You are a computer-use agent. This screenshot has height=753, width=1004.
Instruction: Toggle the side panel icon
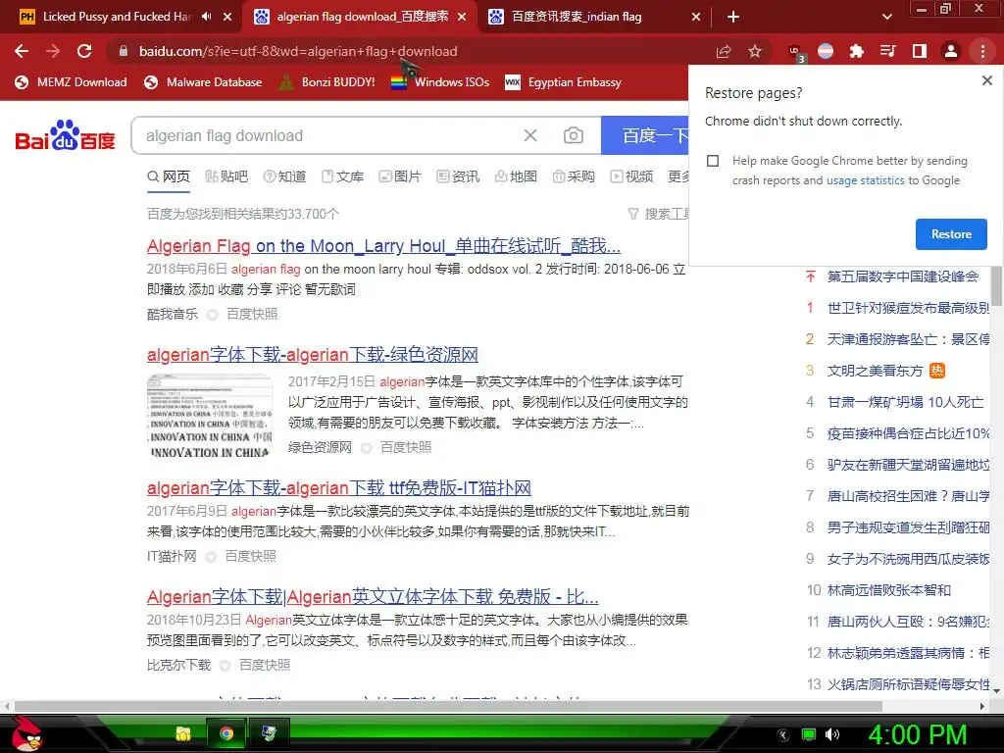[x=920, y=51]
